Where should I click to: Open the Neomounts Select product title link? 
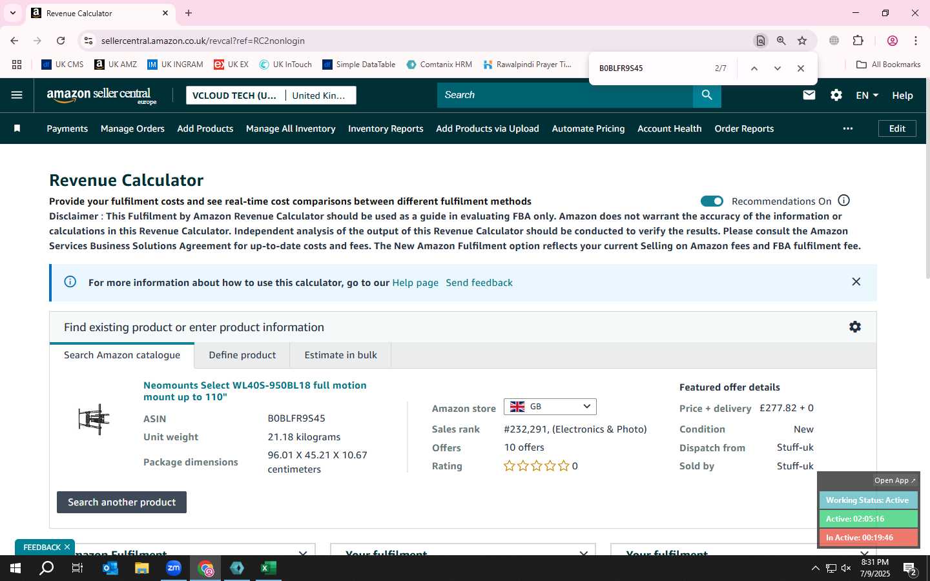pos(255,391)
